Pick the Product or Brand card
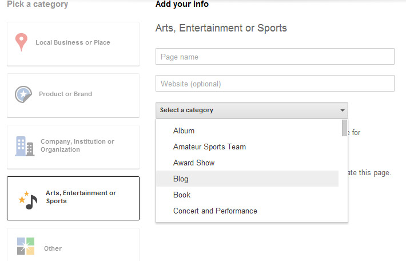 [x=73, y=95]
